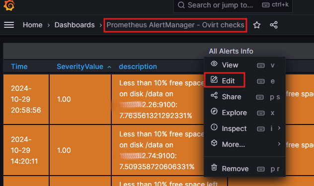Open the All Alerts Info panel menu

click(231, 51)
